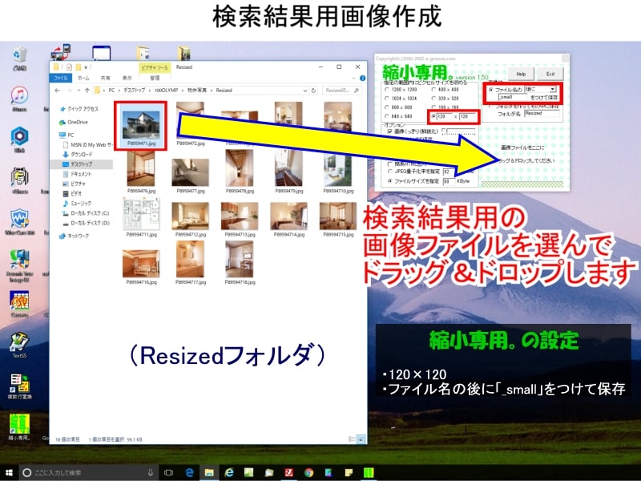Click Explorer back arrow
Image resolution: width=641 pixels, height=481 pixels.
coord(57,91)
